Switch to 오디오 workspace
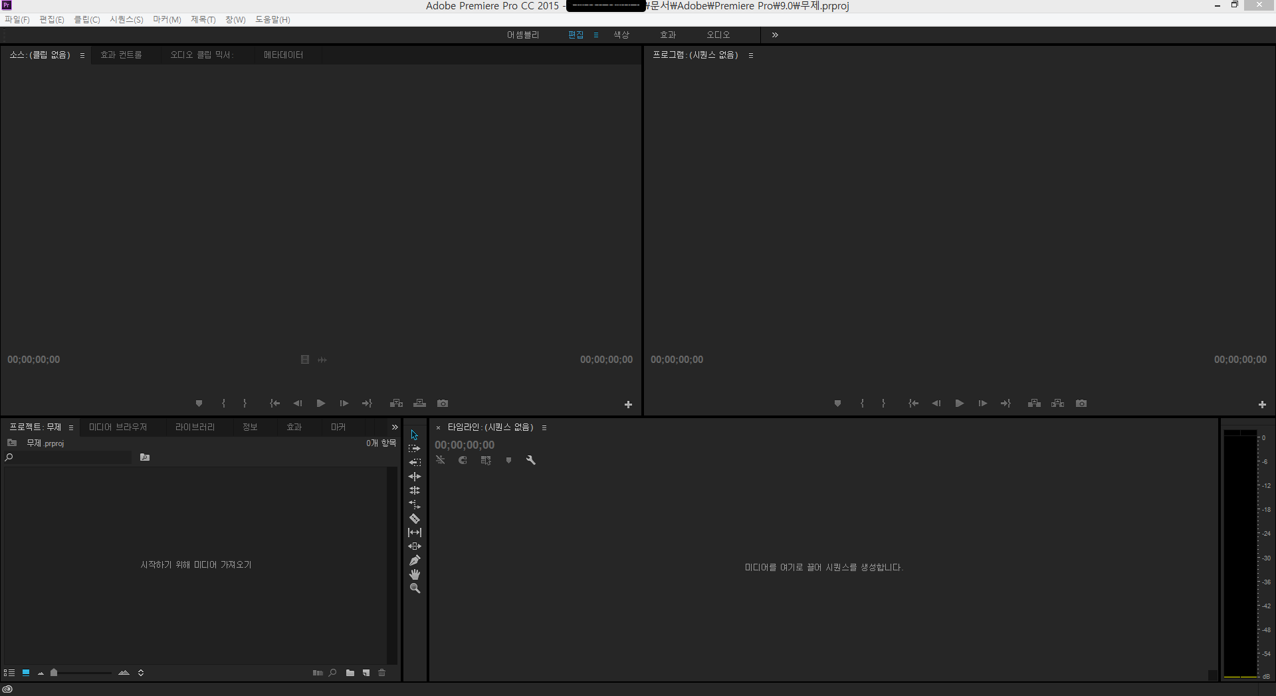This screenshot has height=696, width=1276. click(x=718, y=35)
